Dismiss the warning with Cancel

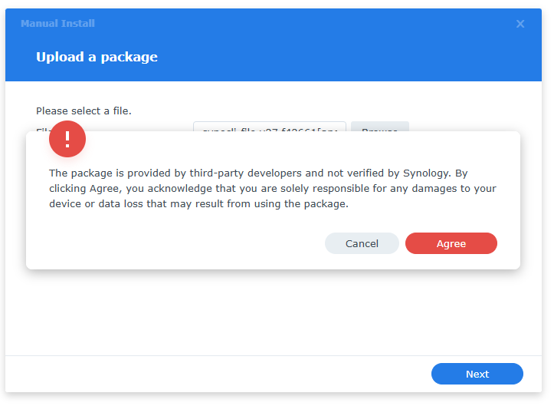pyautogui.click(x=362, y=243)
